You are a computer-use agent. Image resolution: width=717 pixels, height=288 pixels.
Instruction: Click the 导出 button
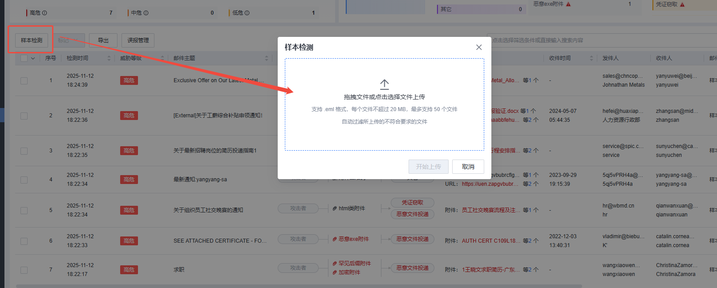[x=103, y=40]
